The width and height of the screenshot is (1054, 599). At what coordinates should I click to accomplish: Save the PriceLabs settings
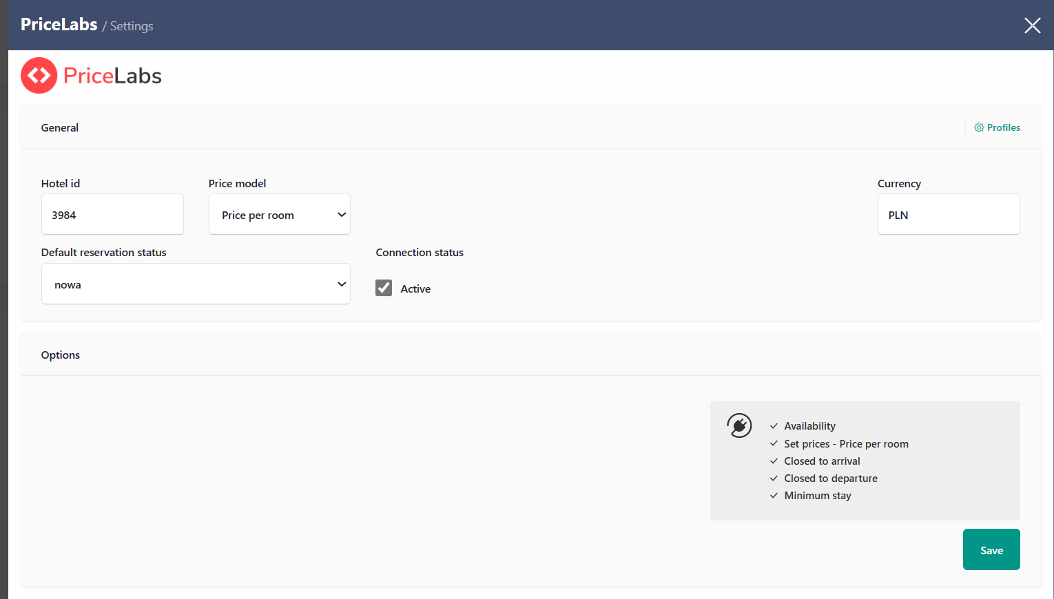(991, 549)
